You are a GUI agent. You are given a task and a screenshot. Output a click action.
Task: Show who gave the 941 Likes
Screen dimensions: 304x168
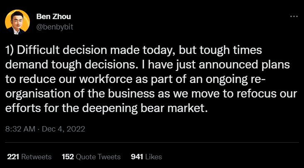[x=146, y=157]
